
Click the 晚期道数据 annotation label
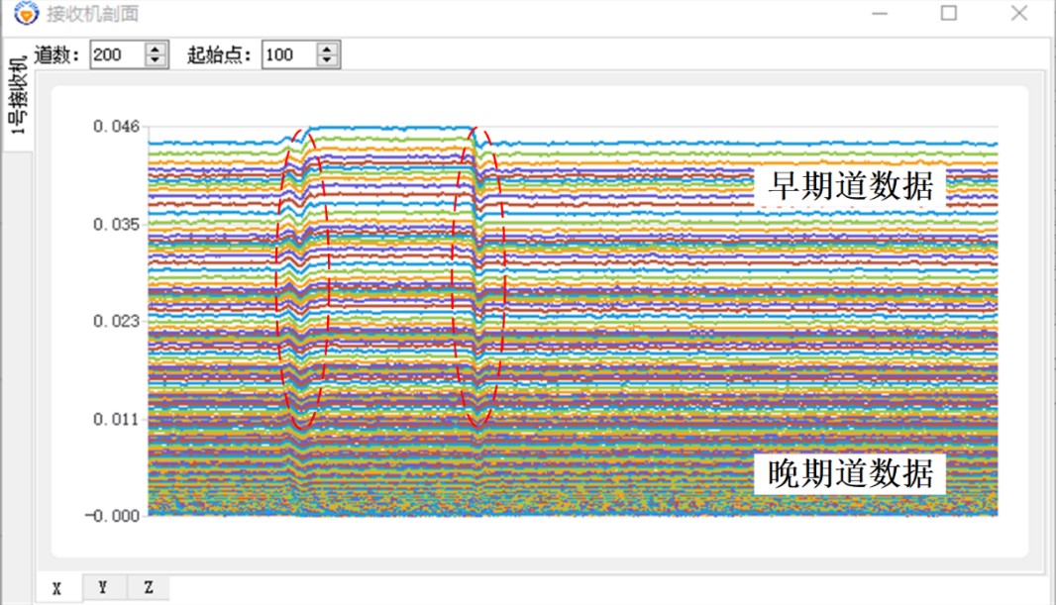850,473
